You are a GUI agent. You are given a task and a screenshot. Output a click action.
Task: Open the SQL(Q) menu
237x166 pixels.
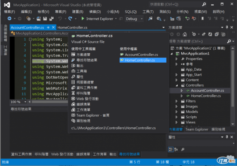coord(131,11)
